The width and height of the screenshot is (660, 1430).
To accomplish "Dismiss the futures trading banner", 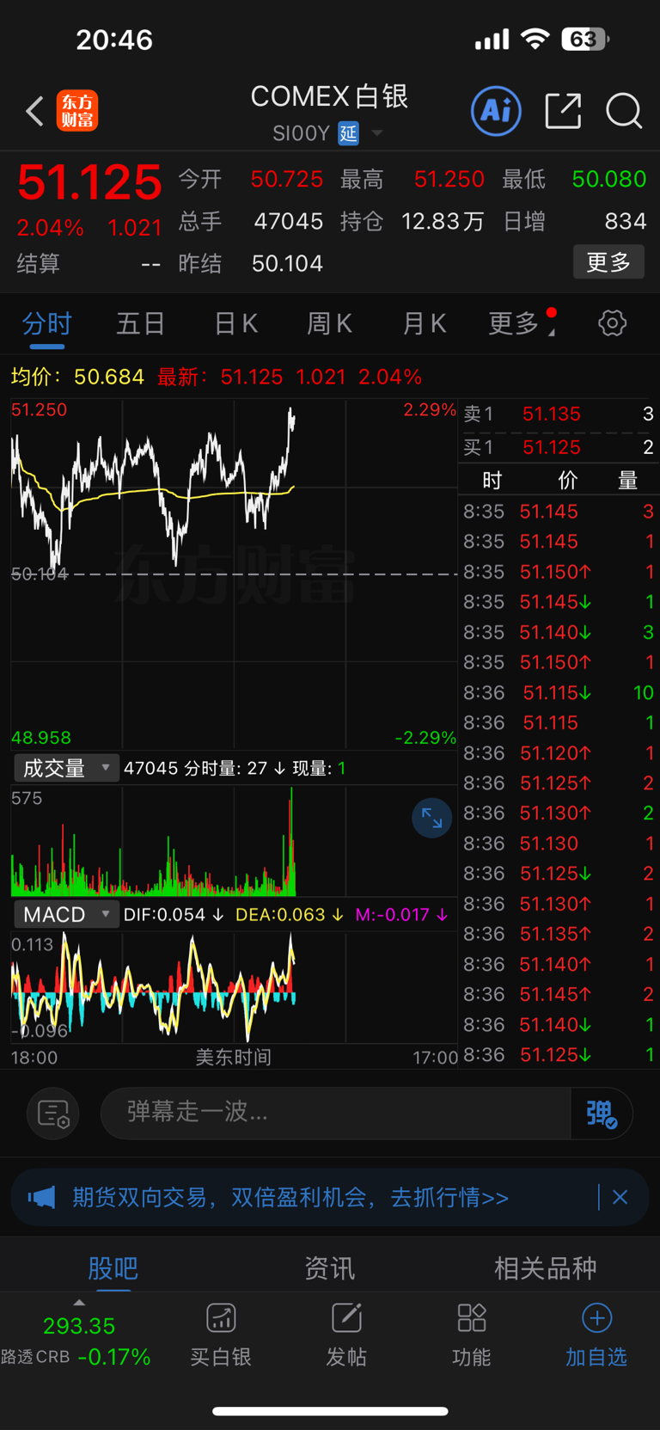I will coord(620,1197).
